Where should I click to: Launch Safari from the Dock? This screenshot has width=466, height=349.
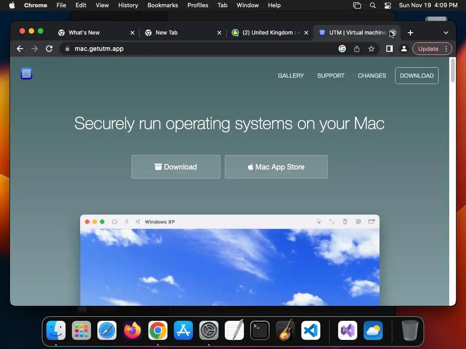coord(106,330)
